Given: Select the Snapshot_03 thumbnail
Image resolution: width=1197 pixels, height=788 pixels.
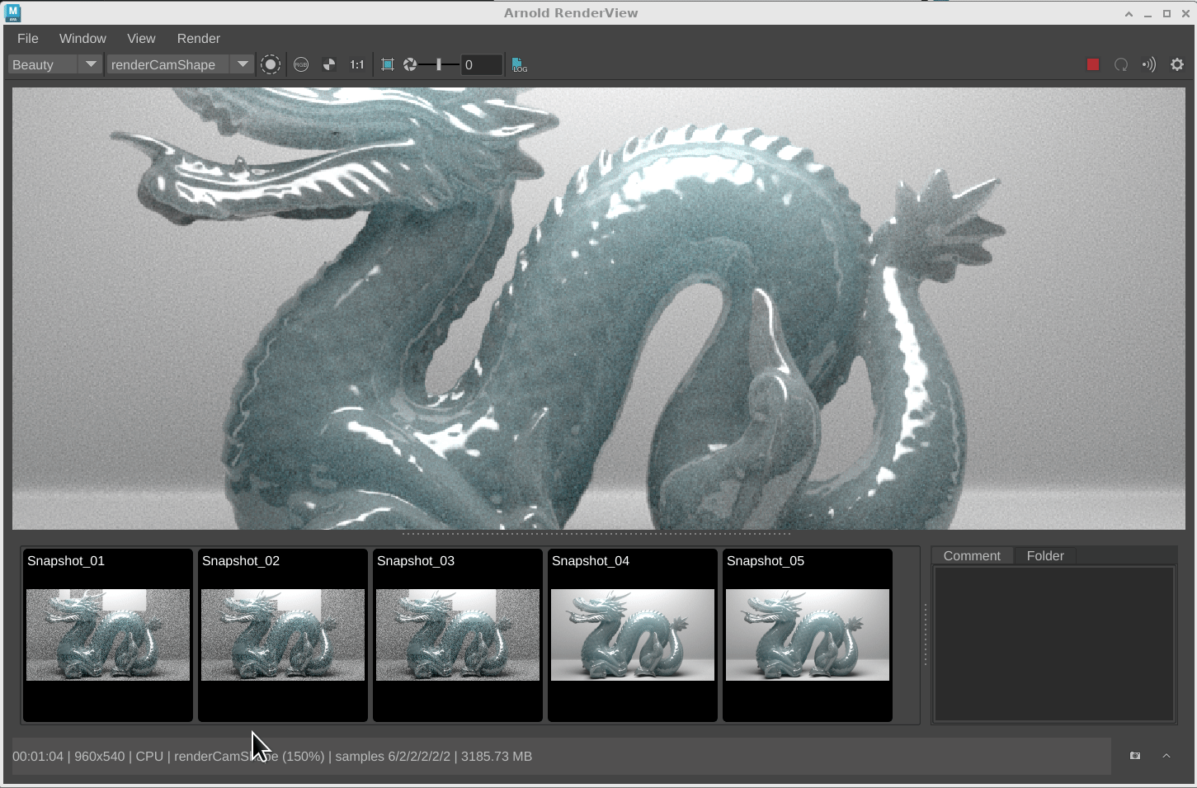Looking at the screenshot, I should (x=458, y=635).
